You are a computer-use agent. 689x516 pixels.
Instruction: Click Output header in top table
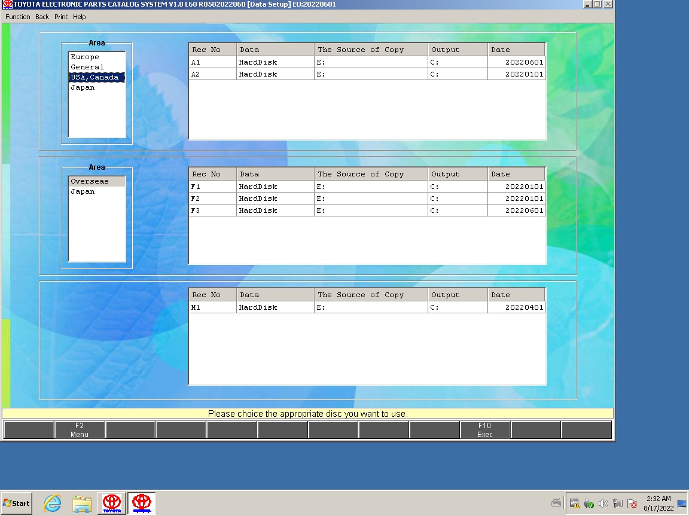(458, 50)
